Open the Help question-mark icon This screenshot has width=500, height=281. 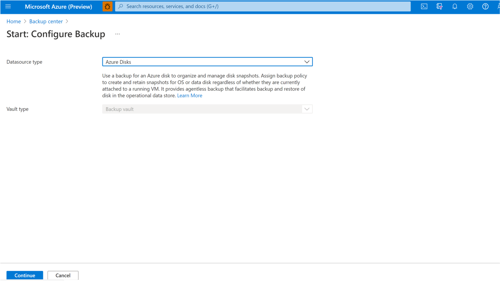click(x=485, y=6)
